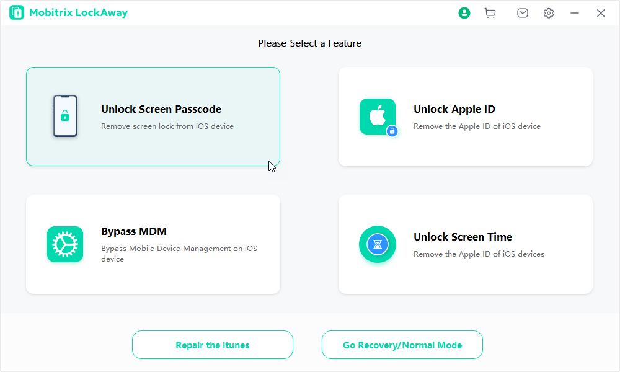This screenshot has height=372, width=620.
Task: Click 'Remove screen lock from iOS device' text
Action: coord(167,126)
